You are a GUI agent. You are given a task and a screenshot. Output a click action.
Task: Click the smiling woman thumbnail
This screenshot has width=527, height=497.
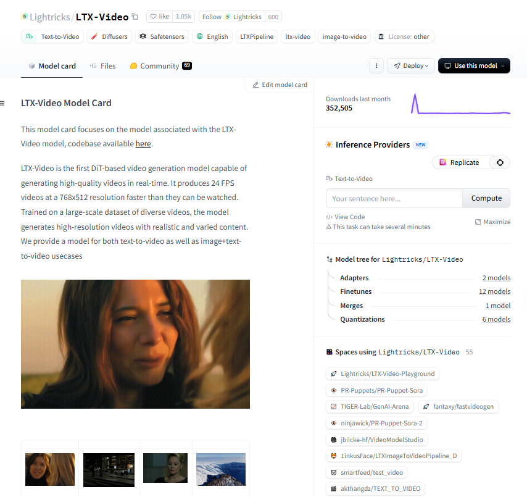50,469
